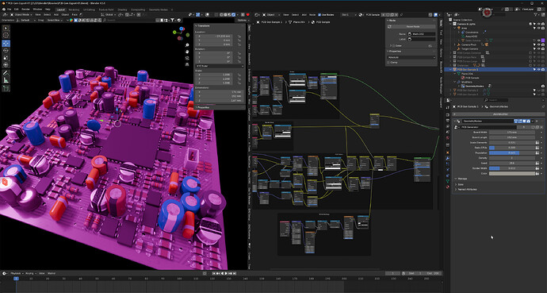Image resolution: width=547 pixels, height=293 pixels.
Task: Toggle modifier show in render icon for GeometryNodes
Action: (529, 121)
